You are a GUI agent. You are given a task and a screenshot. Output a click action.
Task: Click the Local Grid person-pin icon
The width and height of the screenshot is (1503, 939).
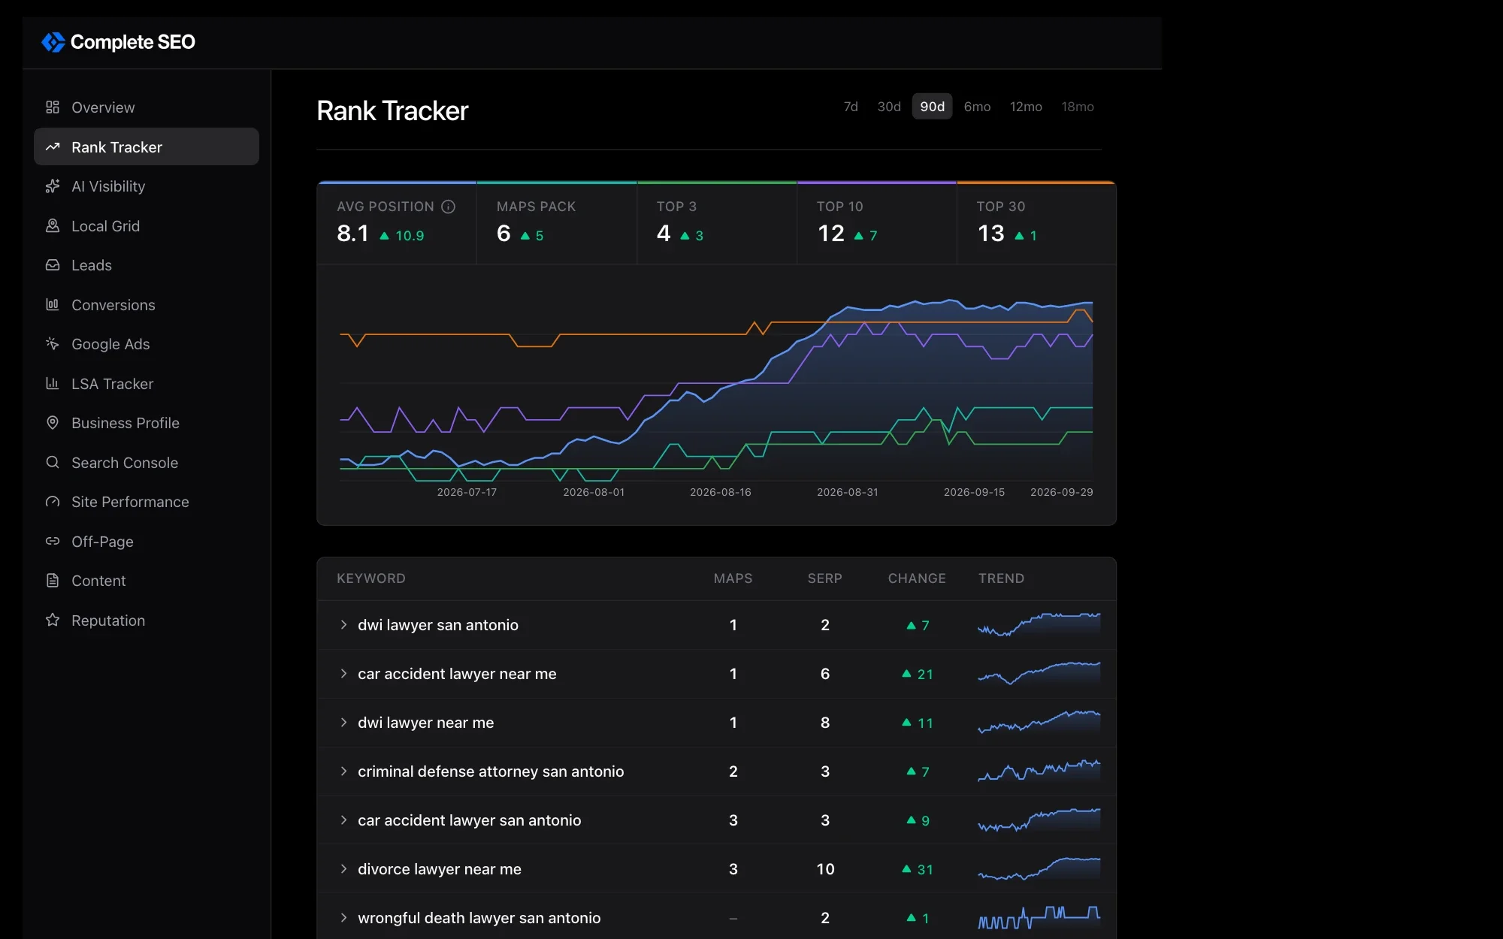[x=53, y=226]
